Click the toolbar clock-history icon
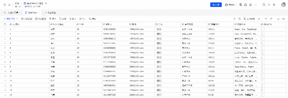288x98 pixels. pyautogui.click(x=239, y=19)
